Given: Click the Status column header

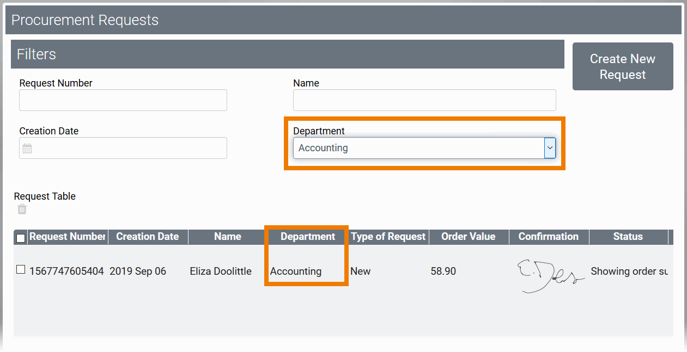Looking at the screenshot, I should (x=628, y=237).
